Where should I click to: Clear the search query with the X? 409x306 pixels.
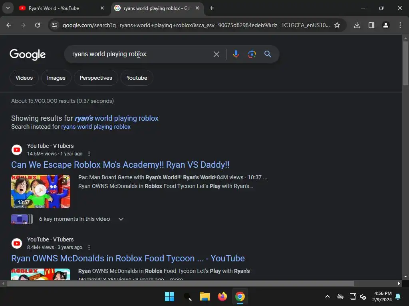click(216, 54)
